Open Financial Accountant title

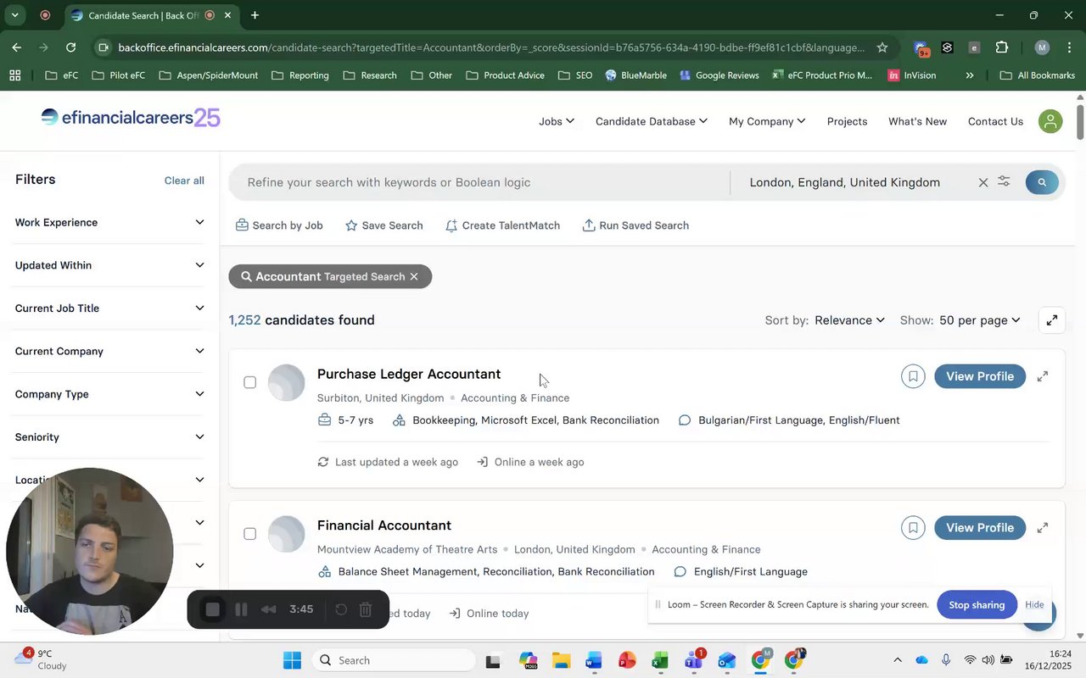(384, 525)
